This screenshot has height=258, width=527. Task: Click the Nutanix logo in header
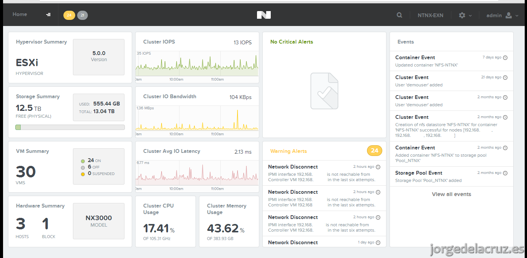tap(264, 15)
